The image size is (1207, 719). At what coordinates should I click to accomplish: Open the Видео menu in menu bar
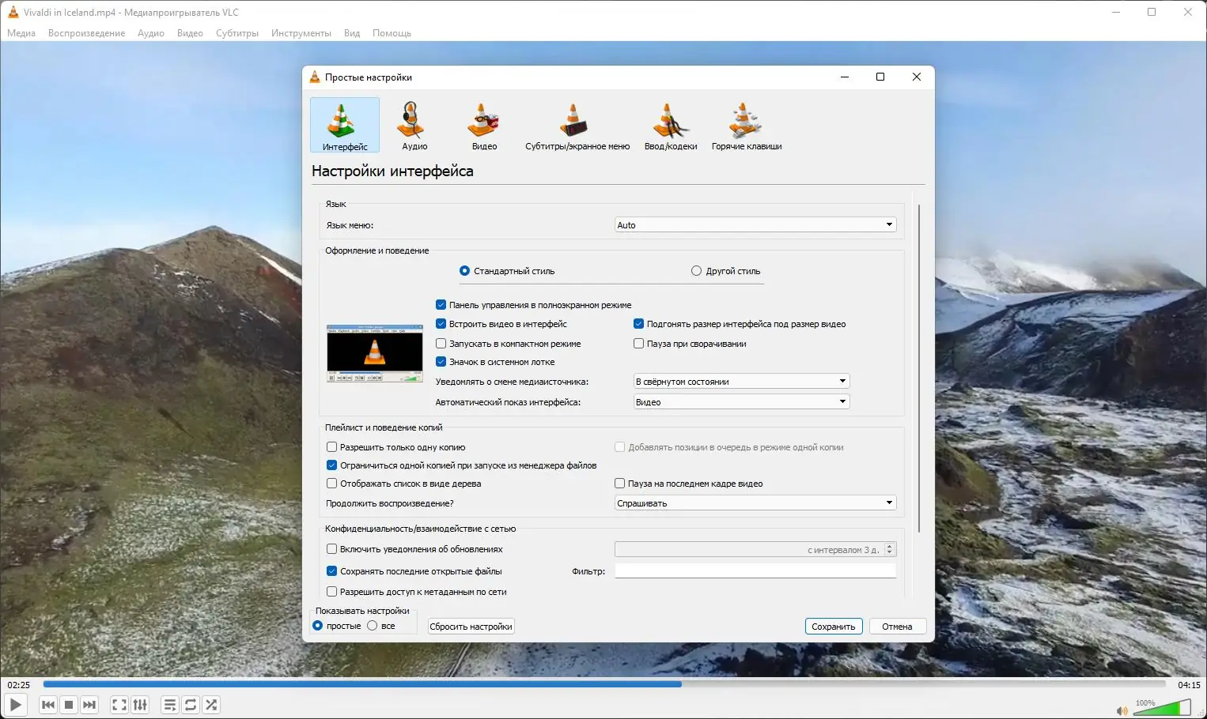click(x=190, y=33)
